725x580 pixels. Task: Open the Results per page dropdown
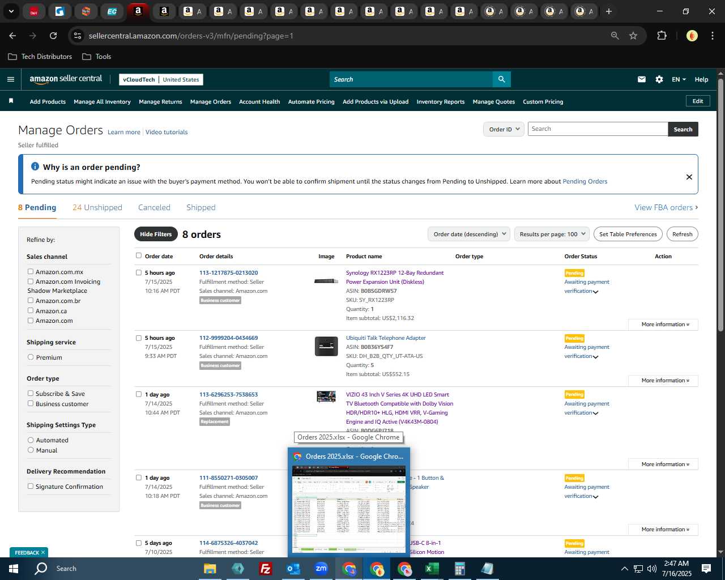coord(552,234)
